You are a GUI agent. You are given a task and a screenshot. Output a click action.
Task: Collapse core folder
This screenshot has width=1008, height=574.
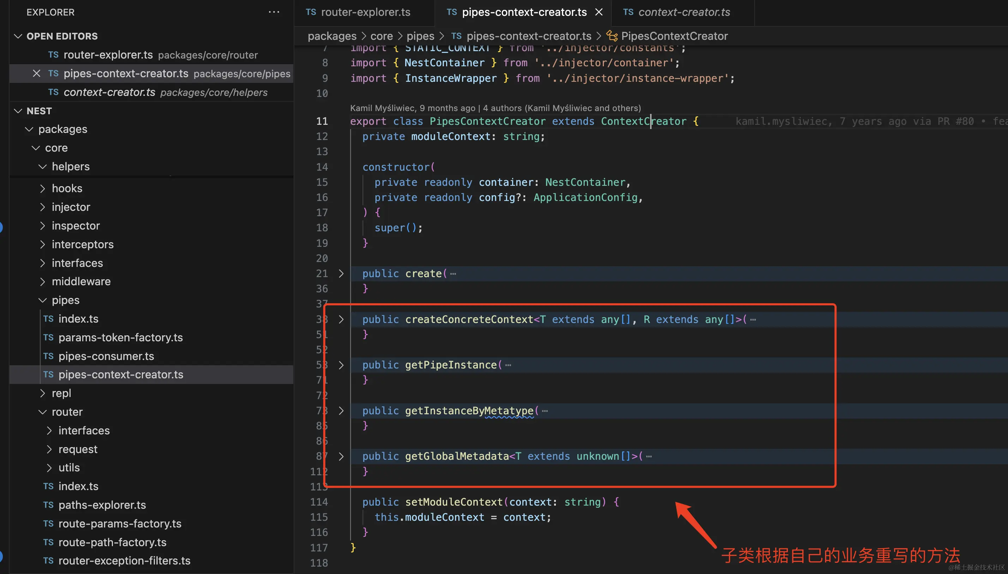pos(36,148)
